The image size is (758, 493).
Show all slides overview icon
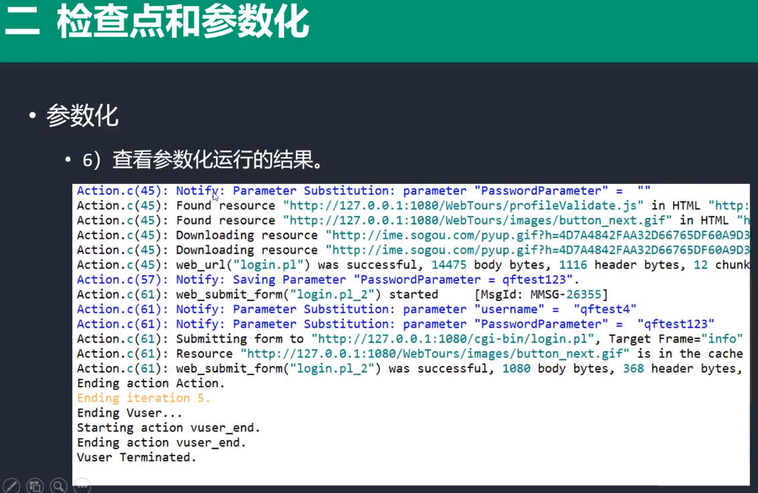35,485
